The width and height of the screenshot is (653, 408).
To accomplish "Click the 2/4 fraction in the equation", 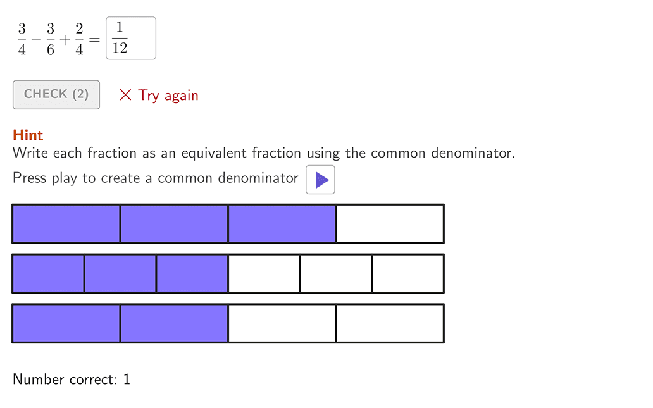I will [79, 39].
